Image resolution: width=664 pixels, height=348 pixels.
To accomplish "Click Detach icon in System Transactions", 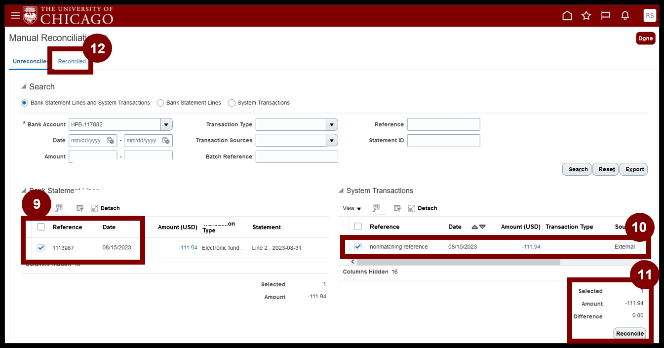I will tap(412, 208).
